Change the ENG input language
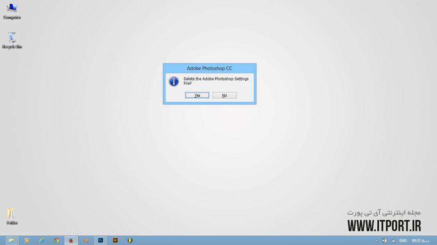Image resolution: width=437 pixels, height=245 pixels. [403, 241]
